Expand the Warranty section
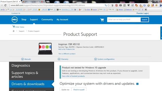Image resolution: width=162 pixels, height=91 pixels. click(63, 59)
